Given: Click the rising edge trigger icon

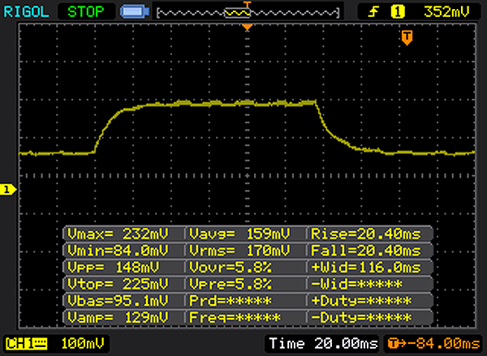Looking at the screenshot, I should click(x=373, y=12).
